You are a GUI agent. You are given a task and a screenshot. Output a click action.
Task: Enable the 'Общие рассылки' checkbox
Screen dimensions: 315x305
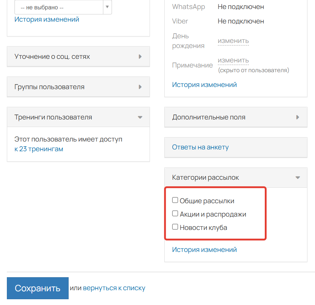tap(175, 200)
